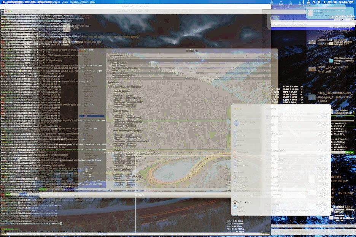The width and height of the screenshot is (356, 237).
Task: Open Bluetooth in System Settings sidebar
Action: pos(246,136)
